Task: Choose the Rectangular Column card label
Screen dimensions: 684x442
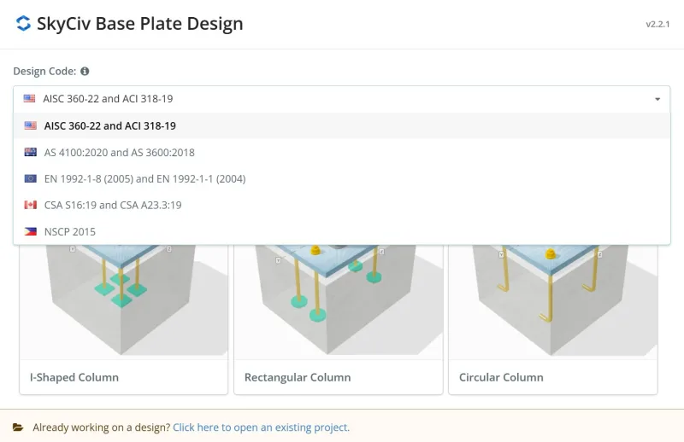Action: point(298,377)
